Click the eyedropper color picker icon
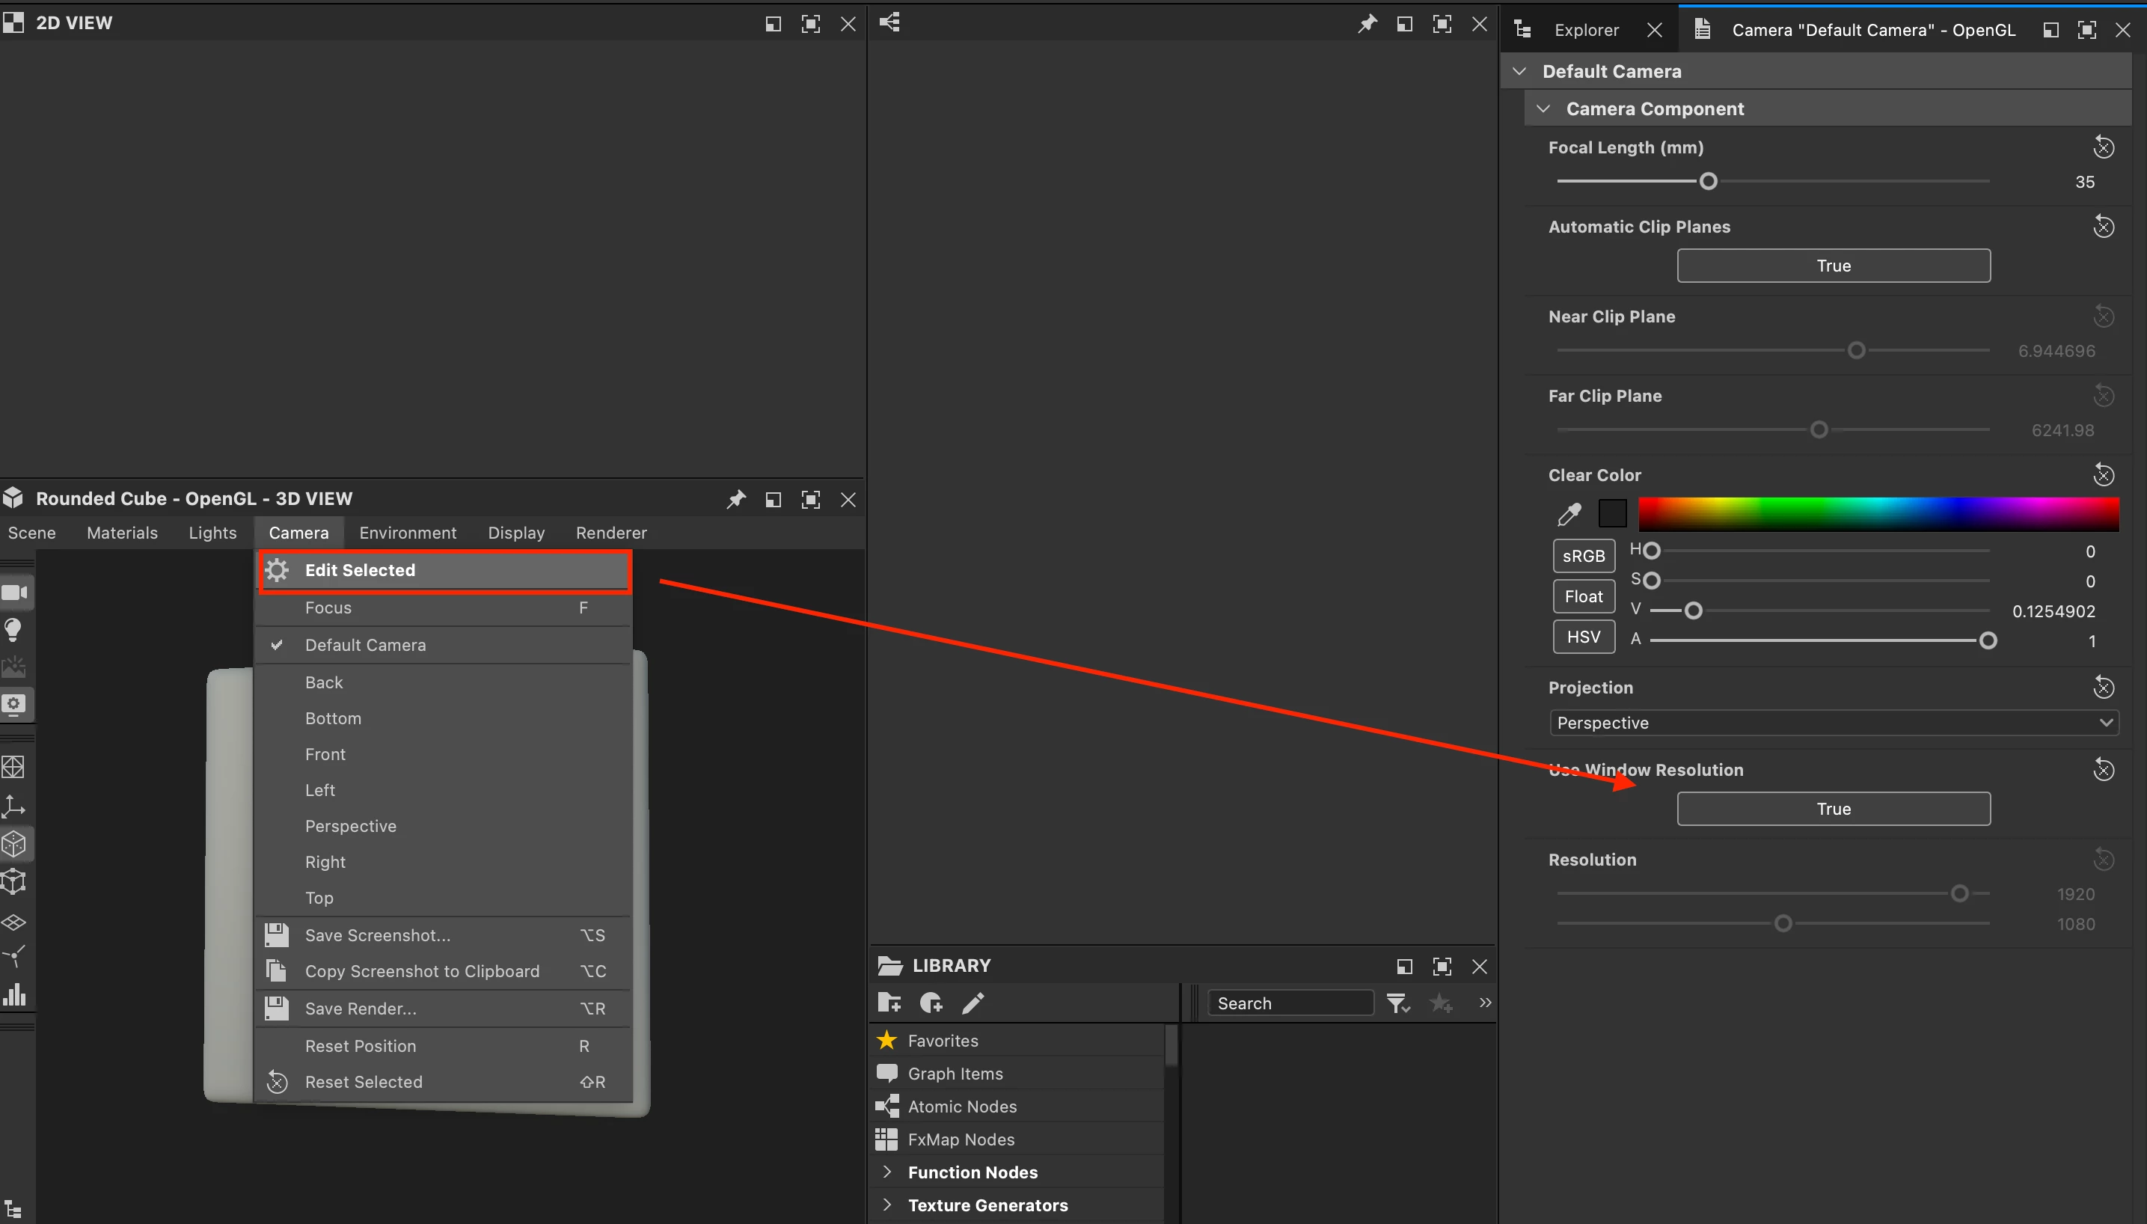Viewport: 2147px width, 1224px height. pos(1569,512)
